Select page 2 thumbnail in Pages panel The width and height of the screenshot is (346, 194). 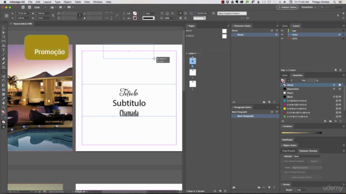coord(192,72)
